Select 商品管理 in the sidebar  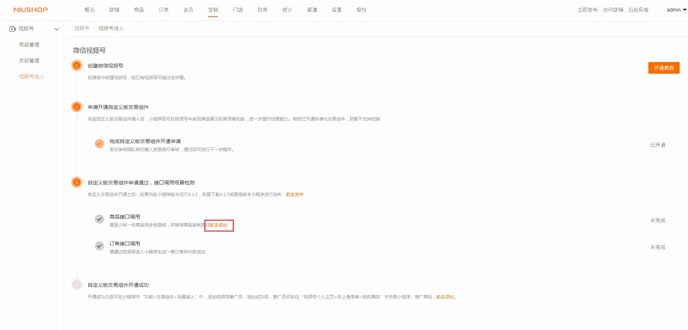click(x=29, y=45)
